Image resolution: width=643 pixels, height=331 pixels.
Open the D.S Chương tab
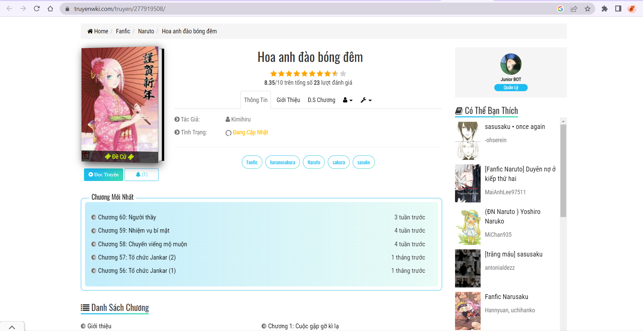tap(321, 100)
